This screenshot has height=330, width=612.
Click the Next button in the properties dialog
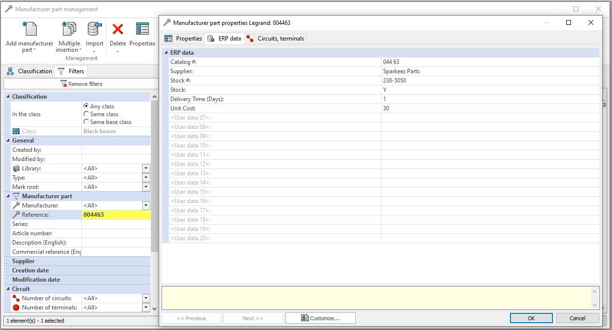point(253,318)
